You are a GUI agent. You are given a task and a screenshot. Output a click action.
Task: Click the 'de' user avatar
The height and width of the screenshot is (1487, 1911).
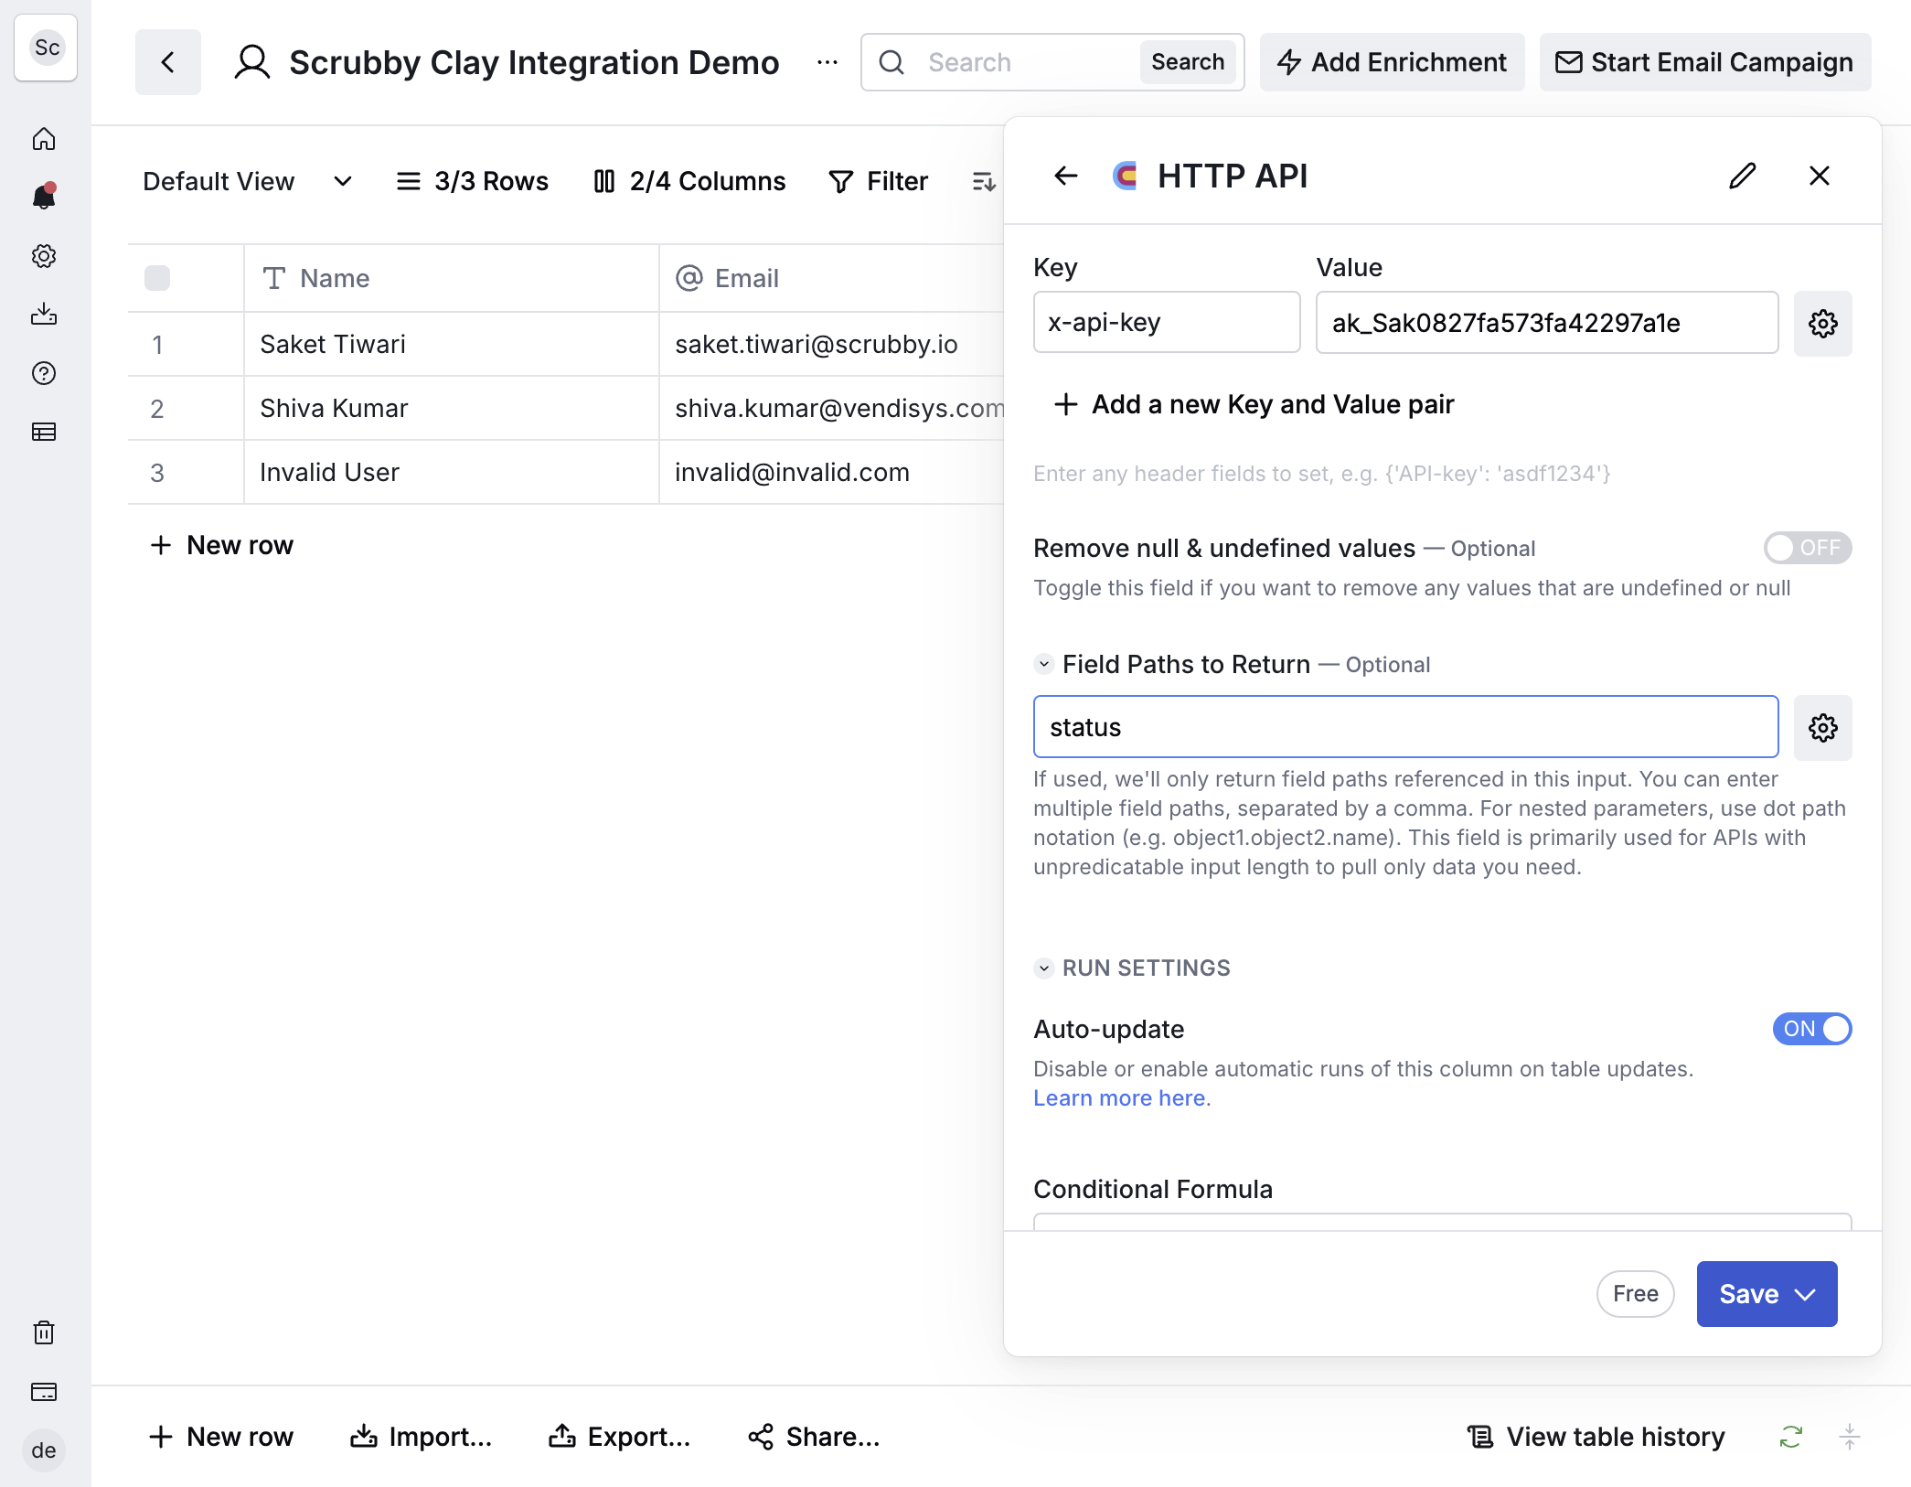coord(44,1450)
